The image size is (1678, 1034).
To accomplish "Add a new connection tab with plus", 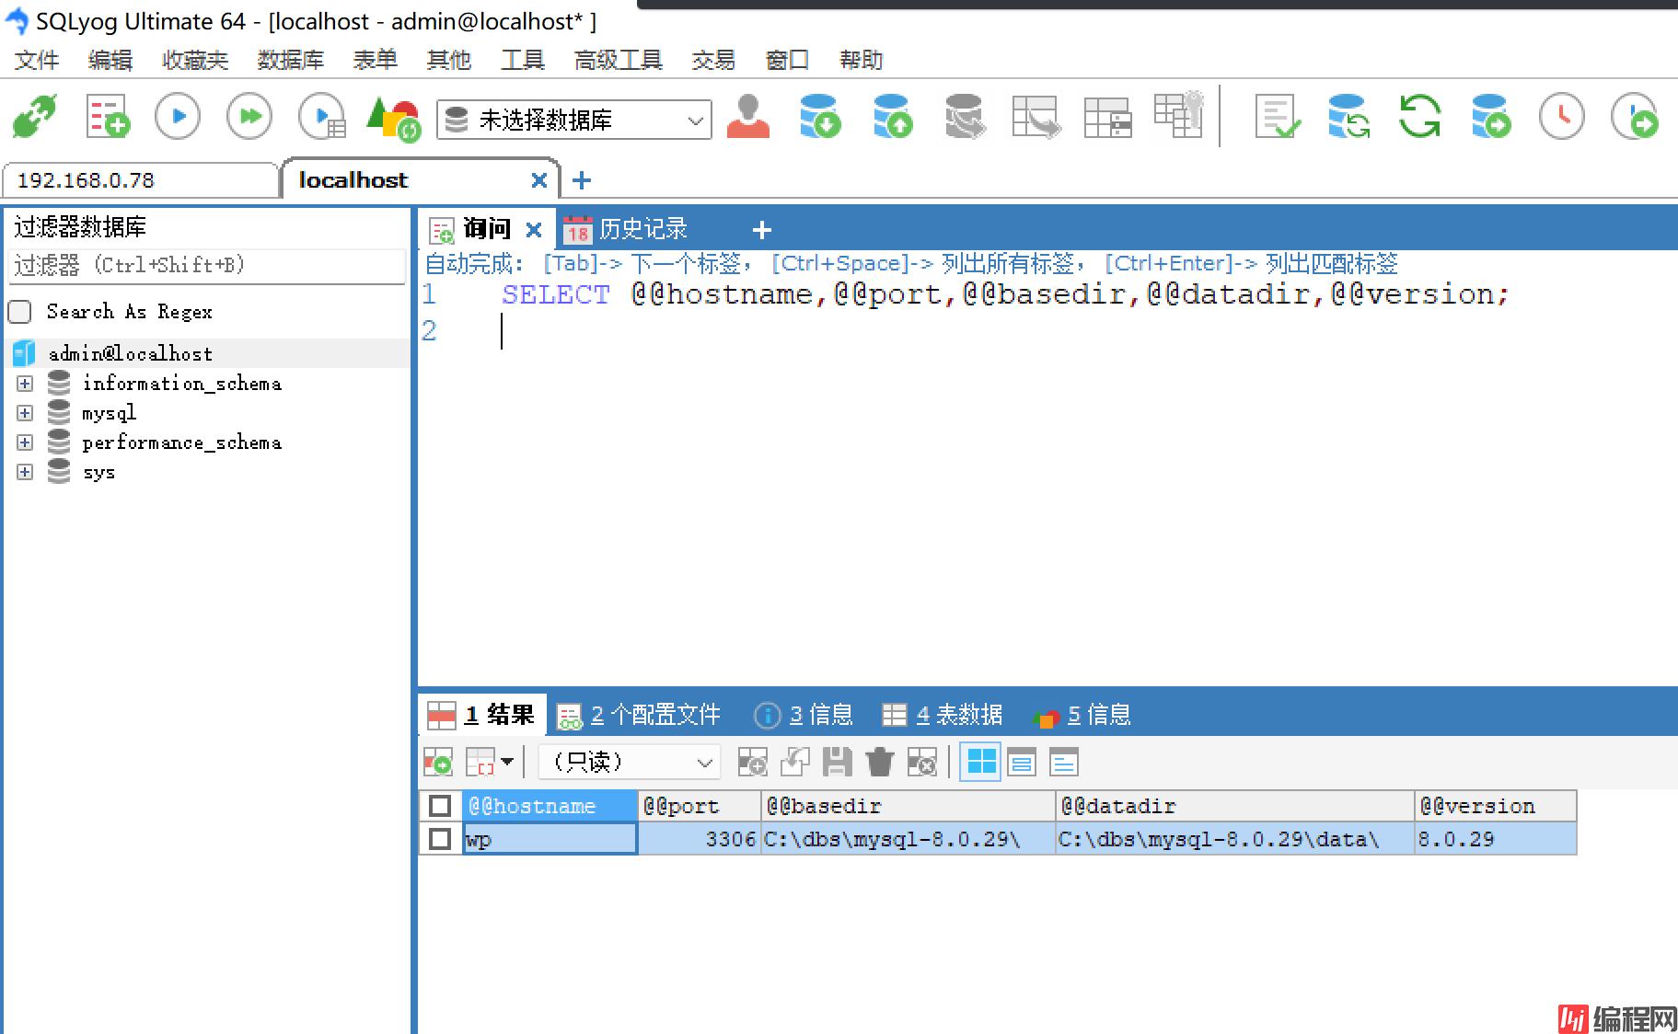I will [582, 180].
